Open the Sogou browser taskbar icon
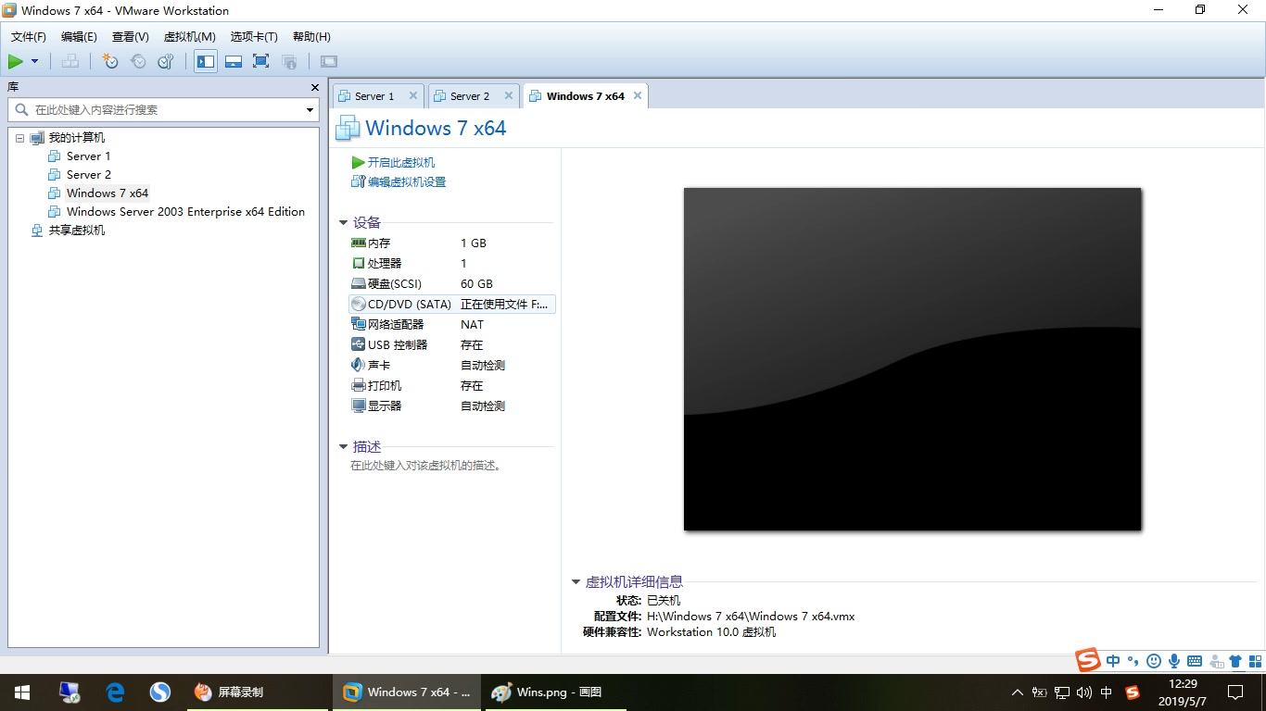1266x711 pixels. click(x=160, y=692)
